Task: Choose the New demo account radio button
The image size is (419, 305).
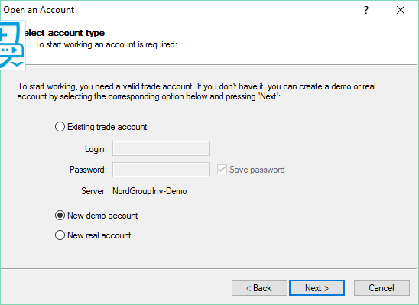Action: (x=60, y=216)
